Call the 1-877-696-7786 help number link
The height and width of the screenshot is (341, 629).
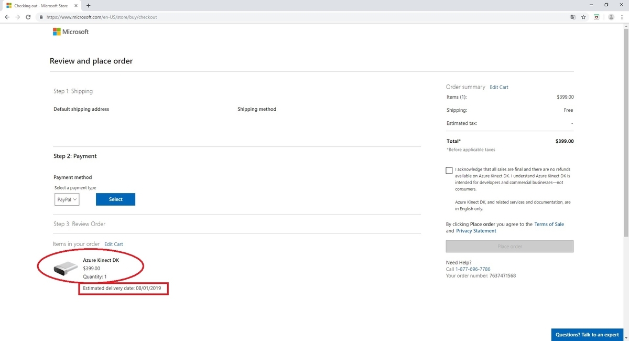(473, 269)
